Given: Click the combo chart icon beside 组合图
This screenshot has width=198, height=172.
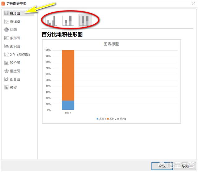Looking at the screenshot, I should click(x=6, y=79).
